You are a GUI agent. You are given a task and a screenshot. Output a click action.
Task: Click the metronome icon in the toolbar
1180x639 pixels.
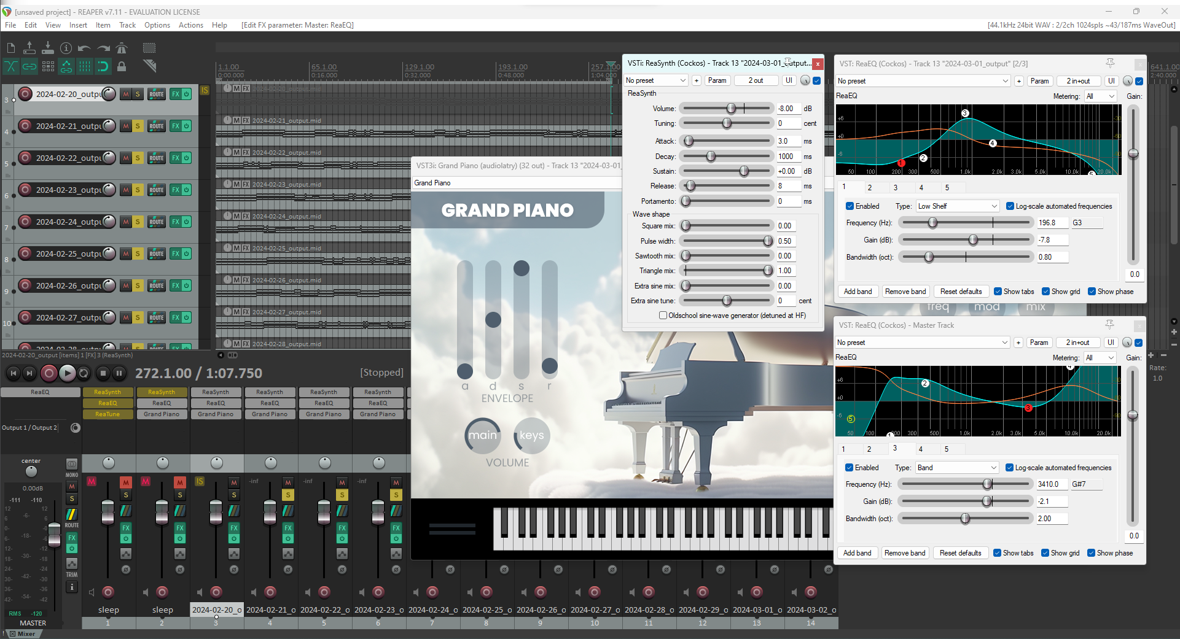pyautogui.click(x=122, y=48)
